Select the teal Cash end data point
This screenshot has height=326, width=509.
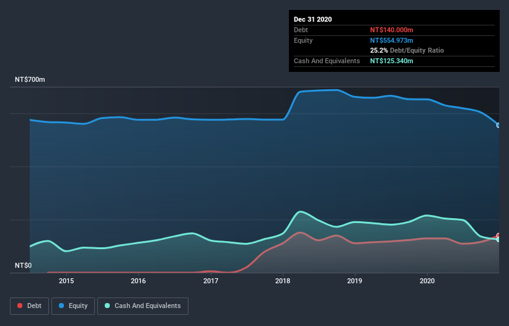(x=498, y=239)
